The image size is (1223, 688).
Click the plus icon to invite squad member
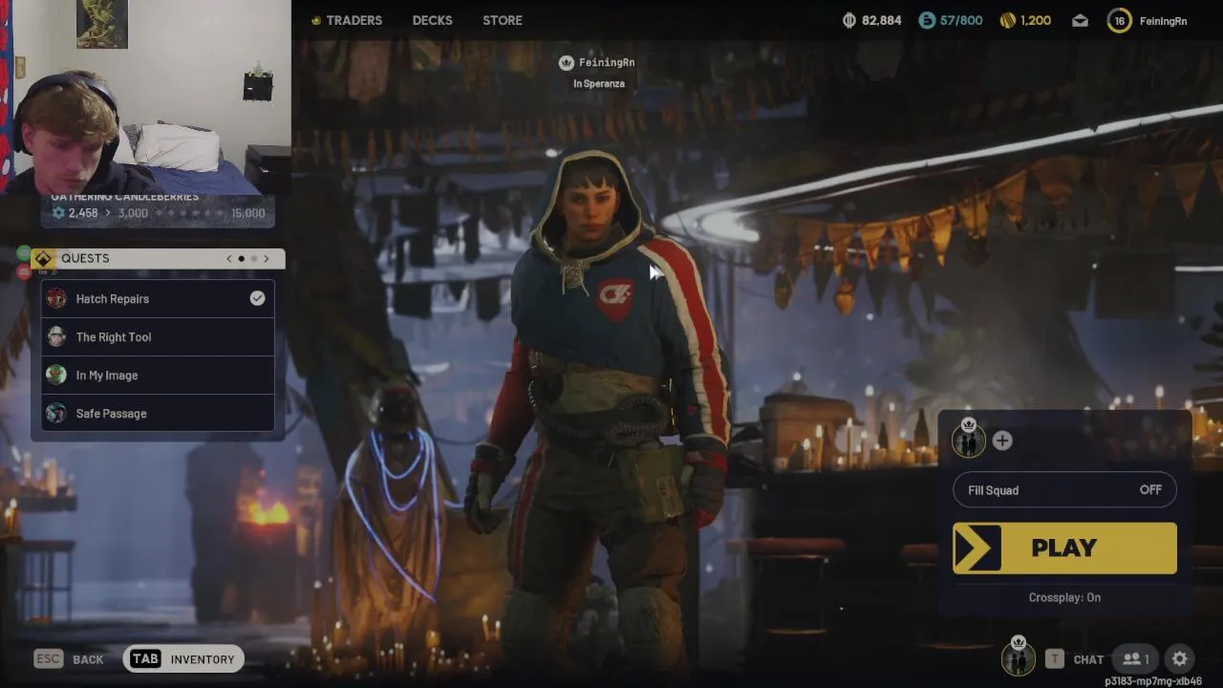coord(1002,441)
